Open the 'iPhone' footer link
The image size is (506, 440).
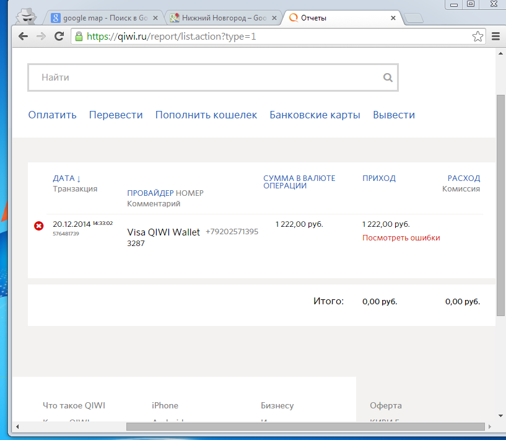pyautogui.click(x=165, y=405)
